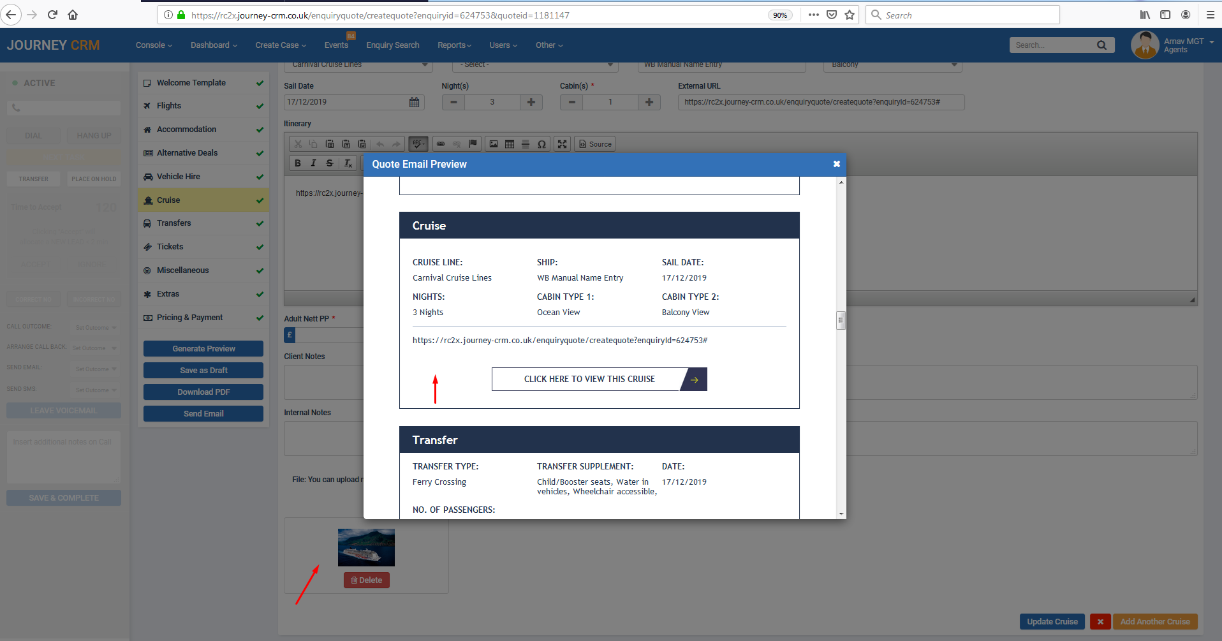Apply italic formatting in itinerary editor
Screen dimensions: 1222x641
(314, 163)
